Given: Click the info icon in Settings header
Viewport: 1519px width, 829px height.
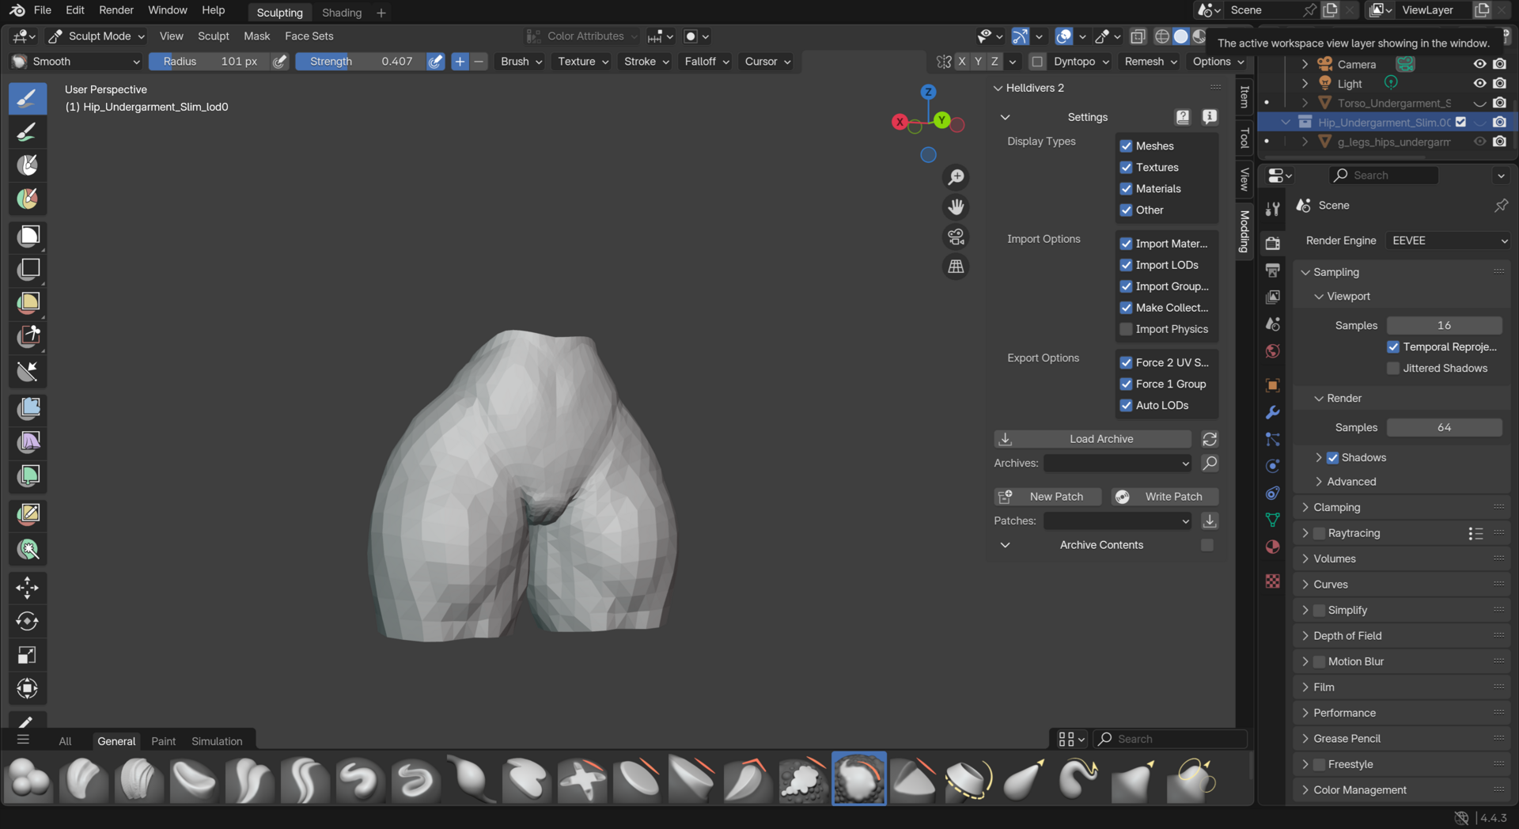Looking at the screenshot, I should pyautogui.click(x=1210, y=117).
